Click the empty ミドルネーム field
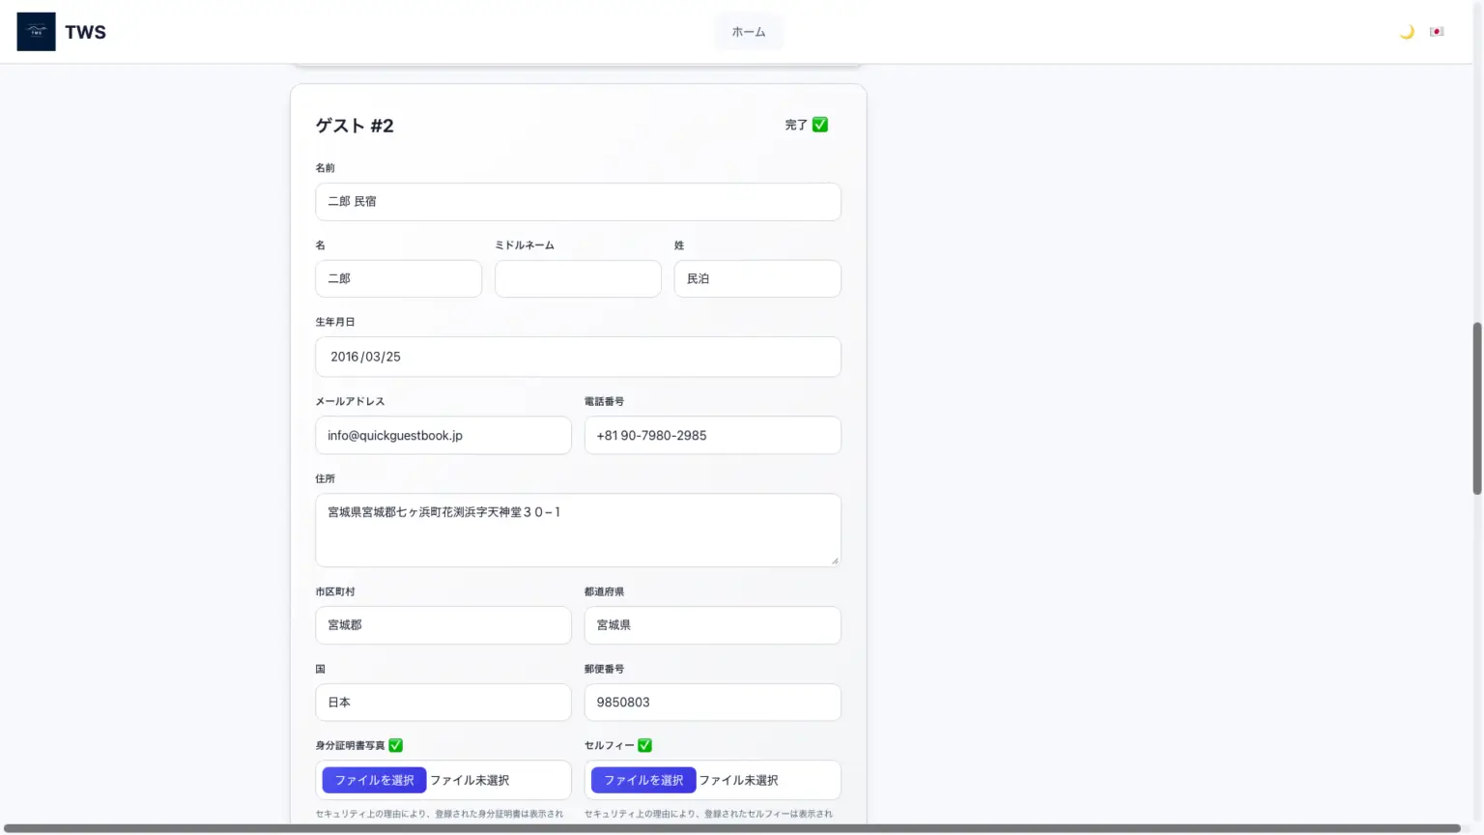This screenshot has height=835, width=1484. pyautogui.click(x=578, y=278)
